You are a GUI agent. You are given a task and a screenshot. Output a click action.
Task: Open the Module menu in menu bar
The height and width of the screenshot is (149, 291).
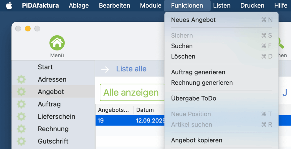pos(151,6)
